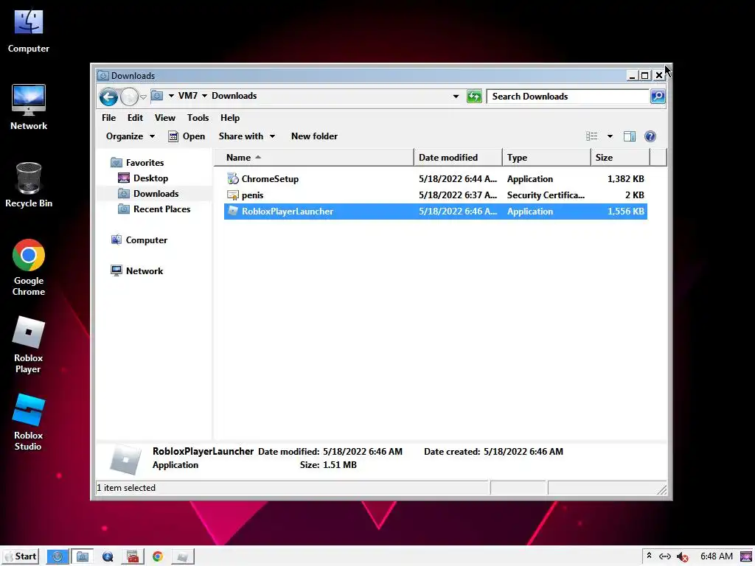755x566 pixels.
Task: Open the red toolbox taskbar icon
Action: click(x=133, y=557)
